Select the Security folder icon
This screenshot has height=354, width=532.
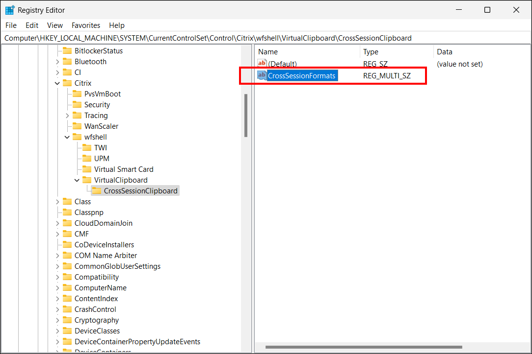(77, 105)
